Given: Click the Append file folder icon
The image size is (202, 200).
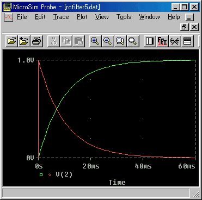Looking at the screenshot, I should coord(24,41).
